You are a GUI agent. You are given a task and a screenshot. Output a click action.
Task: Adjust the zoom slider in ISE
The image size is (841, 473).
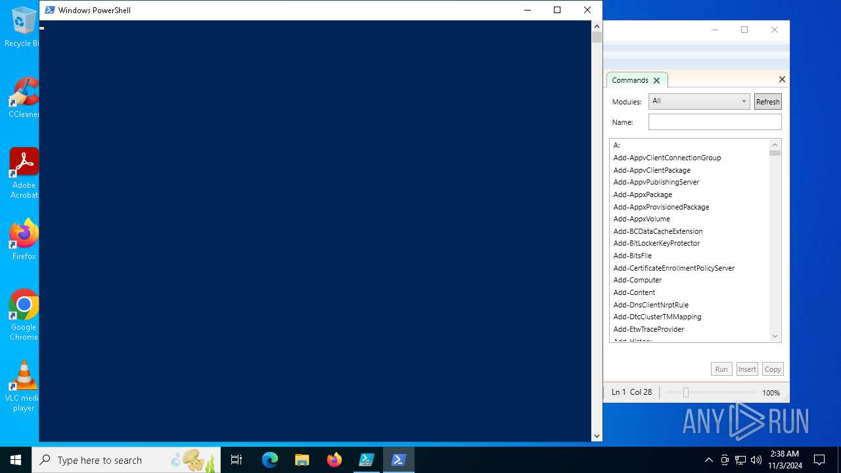click(x=685, y=392)
